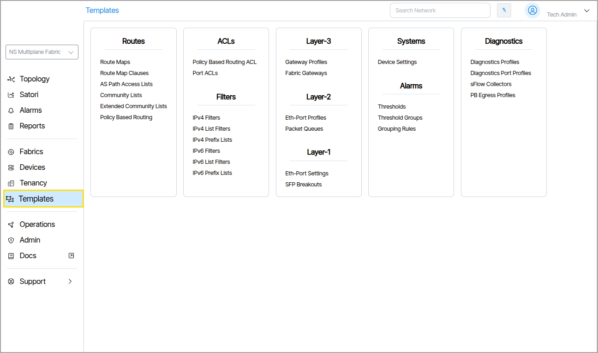This screenshot has width=598, height=353.
Task: Open SFP Breakouts under Layer-1
Action: pyautogui.click(x=304, y=185)
